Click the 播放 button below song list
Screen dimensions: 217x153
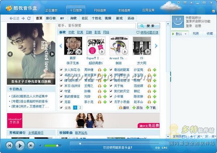pyautogui.click(x=124, y=108)
